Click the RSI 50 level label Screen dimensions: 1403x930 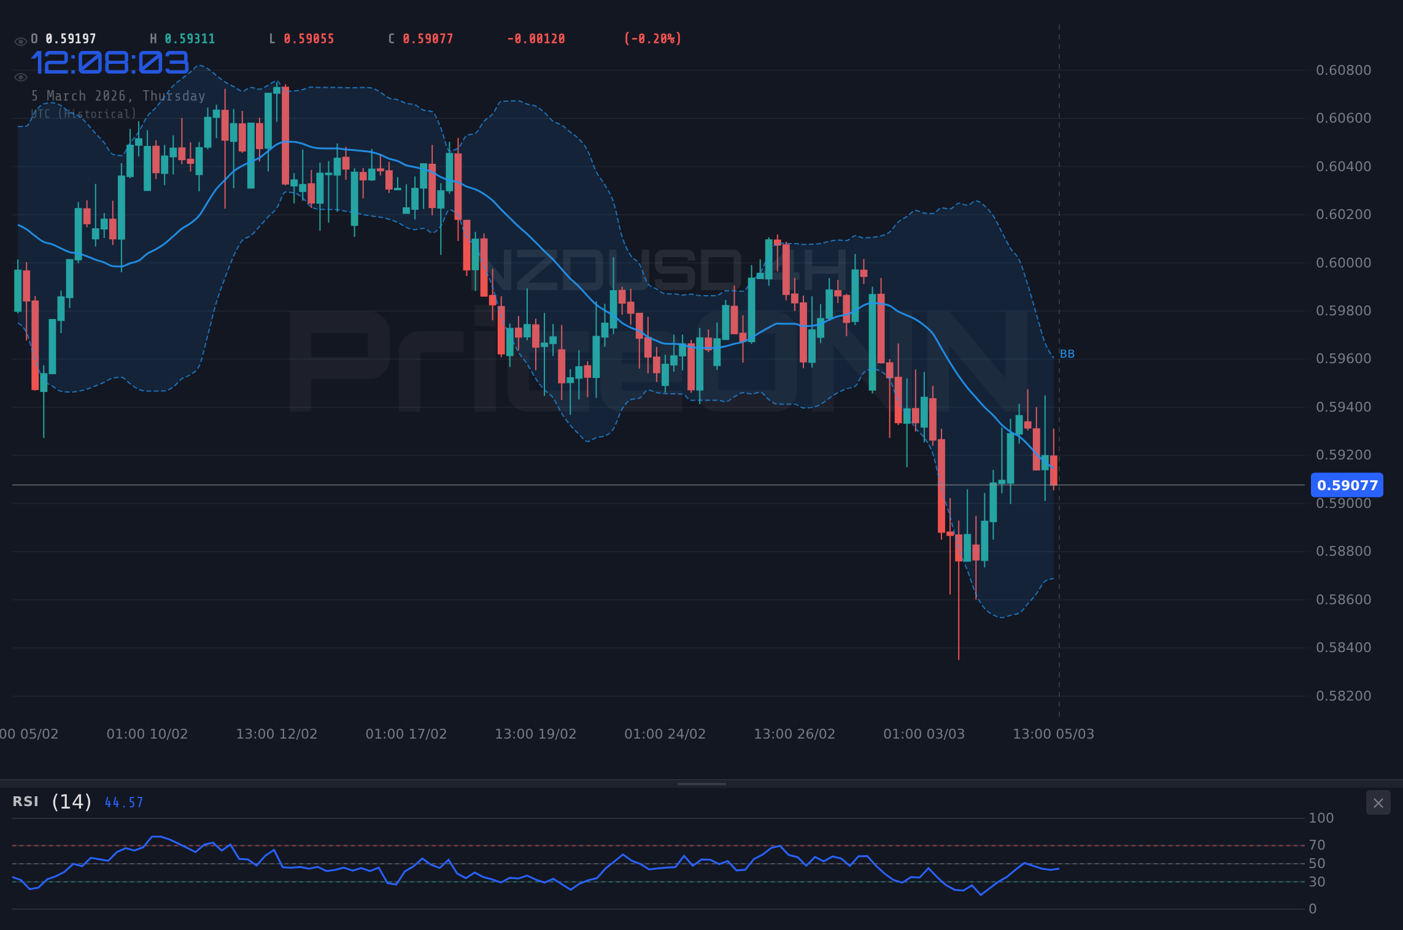coord(1317,864)
